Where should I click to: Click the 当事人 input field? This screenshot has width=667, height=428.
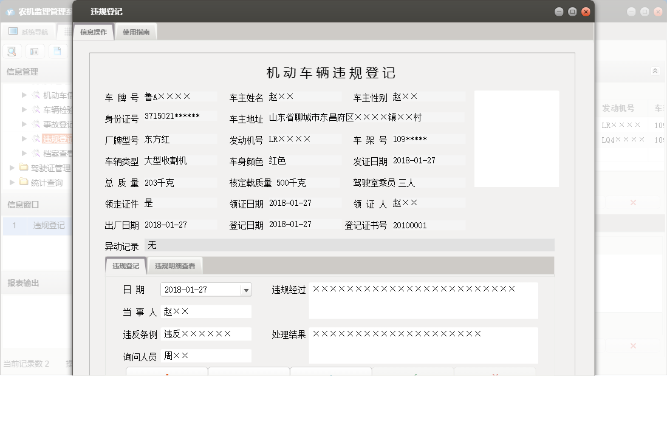click(x=207, y=311)
